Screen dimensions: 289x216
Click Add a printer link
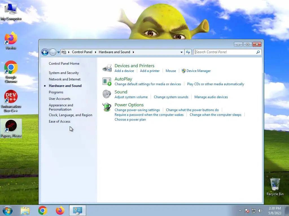(x=150, y=71)
